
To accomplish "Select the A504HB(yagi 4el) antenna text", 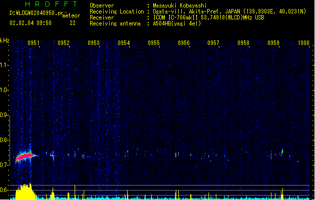I will coord(177,23).
